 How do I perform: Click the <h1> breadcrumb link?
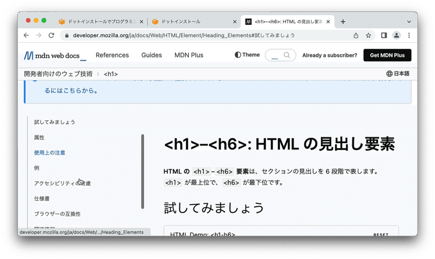[111, 74]
